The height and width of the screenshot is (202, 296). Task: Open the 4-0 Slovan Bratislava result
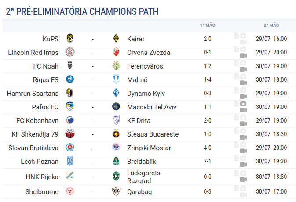tap(208, 148)
